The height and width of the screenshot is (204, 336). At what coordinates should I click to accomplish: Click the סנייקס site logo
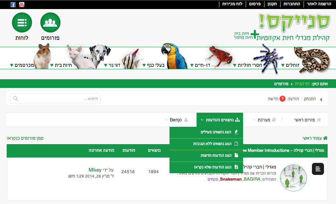pyautogui.click(x=294, y=22)
